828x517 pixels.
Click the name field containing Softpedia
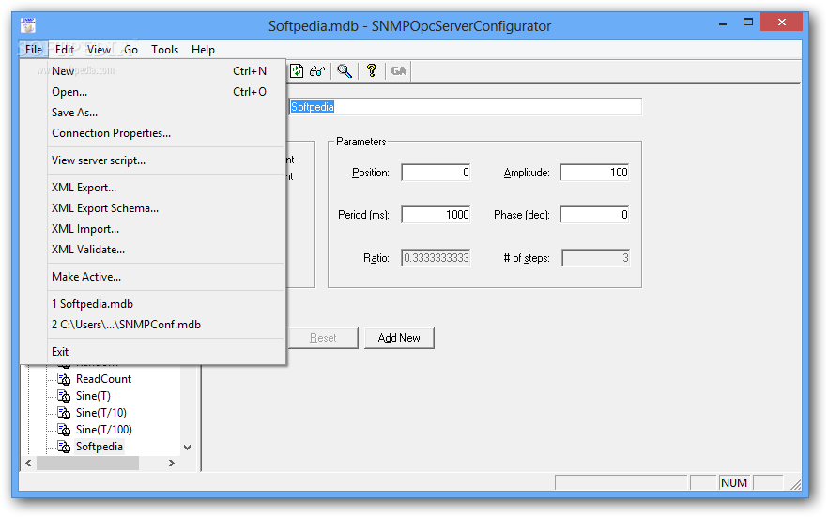pos(466,107)
